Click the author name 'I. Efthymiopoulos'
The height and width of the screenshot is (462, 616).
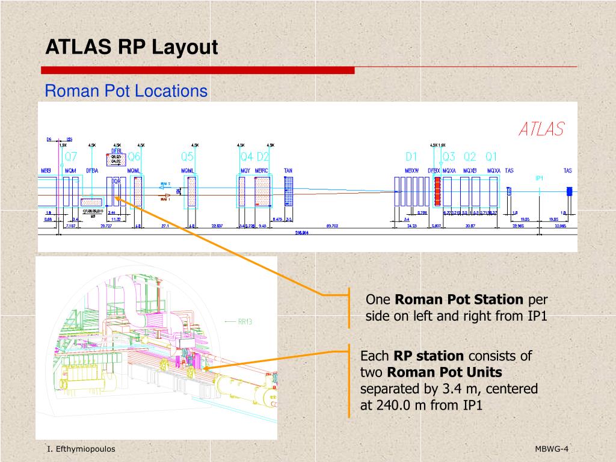pos(81,449)
